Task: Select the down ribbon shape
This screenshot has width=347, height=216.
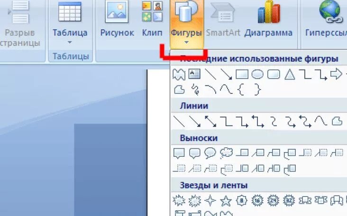Action: (321, 200)
